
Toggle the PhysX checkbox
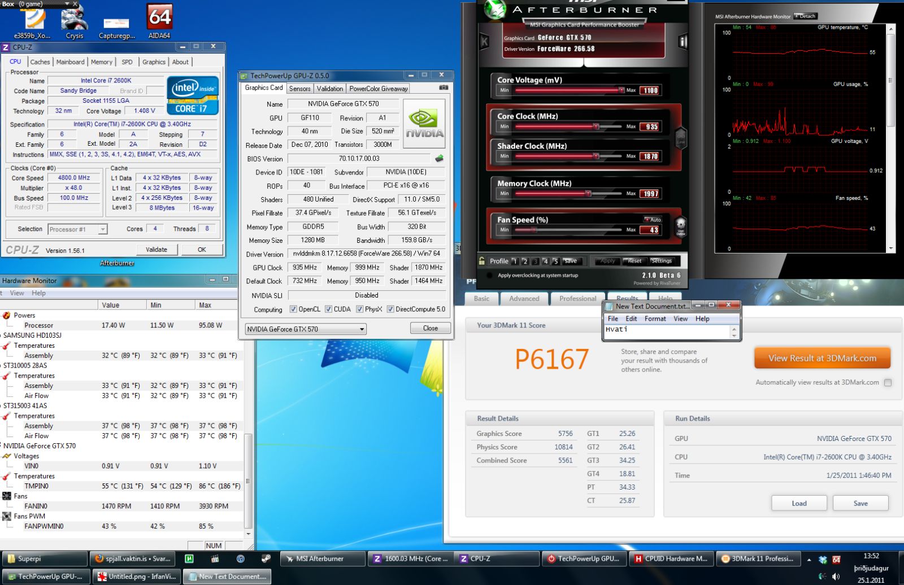(x=359, y=309)
